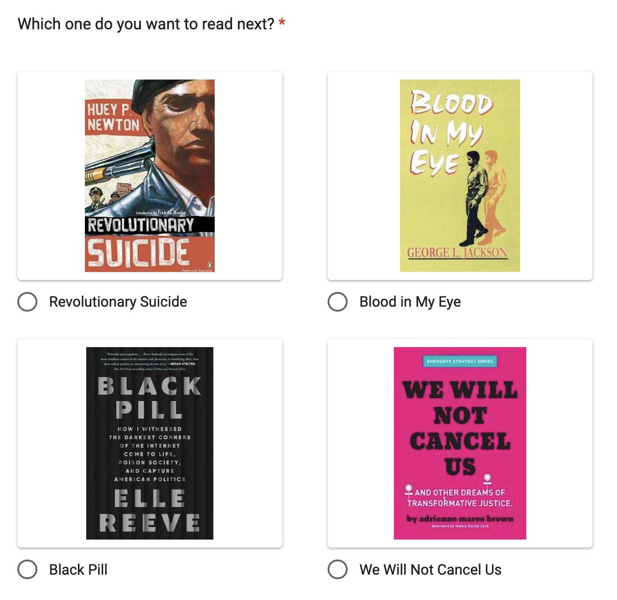Click the Penguin logo on the Revolutionary Suicide cover

click(210, 265)
